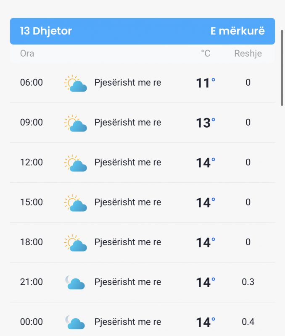Click the vertical scrollbar handle on the right
This screenshot has width=285, height=336.
point(282,68)
